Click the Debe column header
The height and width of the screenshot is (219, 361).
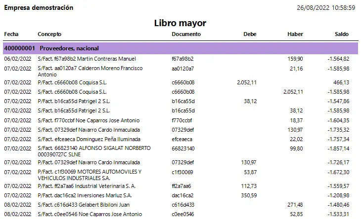coord(250,34)
